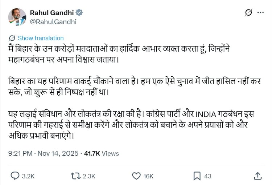Click the blue verified badge
This screenshot has height=185, width=272.
[79, 12]
